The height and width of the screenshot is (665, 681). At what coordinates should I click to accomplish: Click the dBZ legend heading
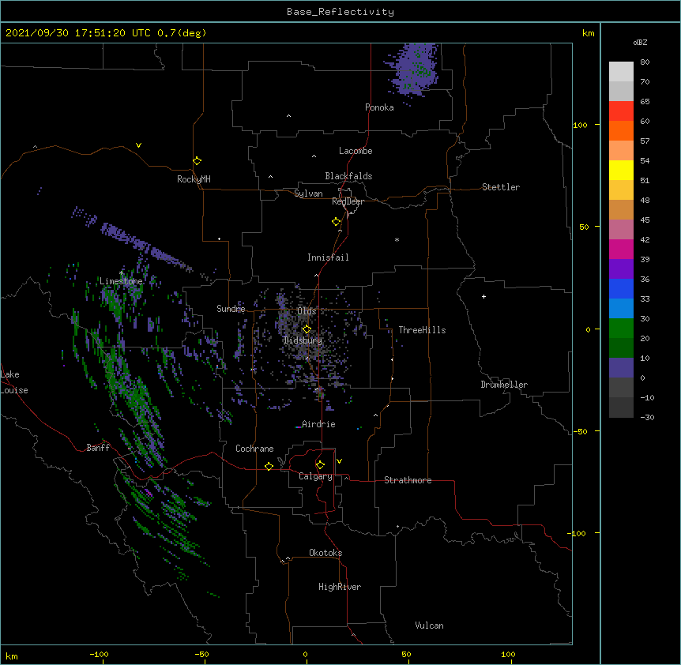pos(640,42)
